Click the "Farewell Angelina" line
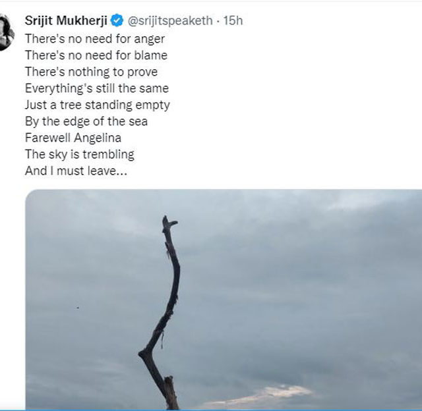Viewport: 422px width, 411px height. click(x=73, y=138)
